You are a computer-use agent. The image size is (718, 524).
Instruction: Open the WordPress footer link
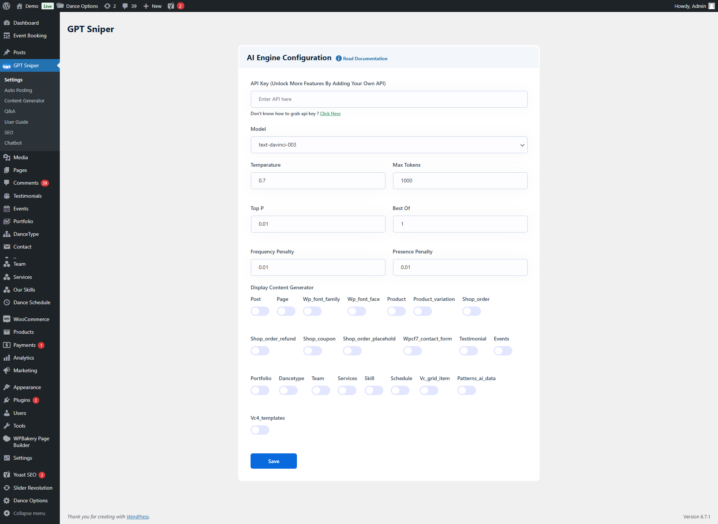pyautogui.click(x=138, y=517)
